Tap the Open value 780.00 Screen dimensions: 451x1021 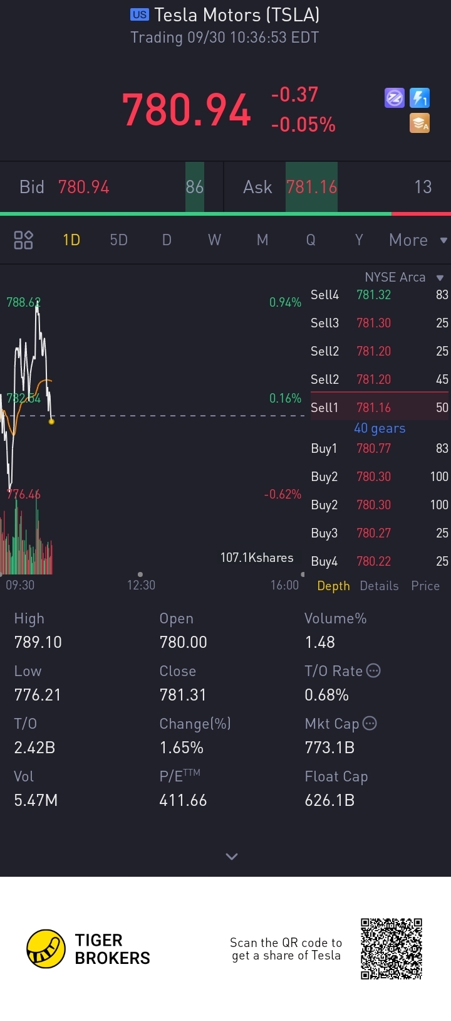pyautogui.click(x=183, y=642)
